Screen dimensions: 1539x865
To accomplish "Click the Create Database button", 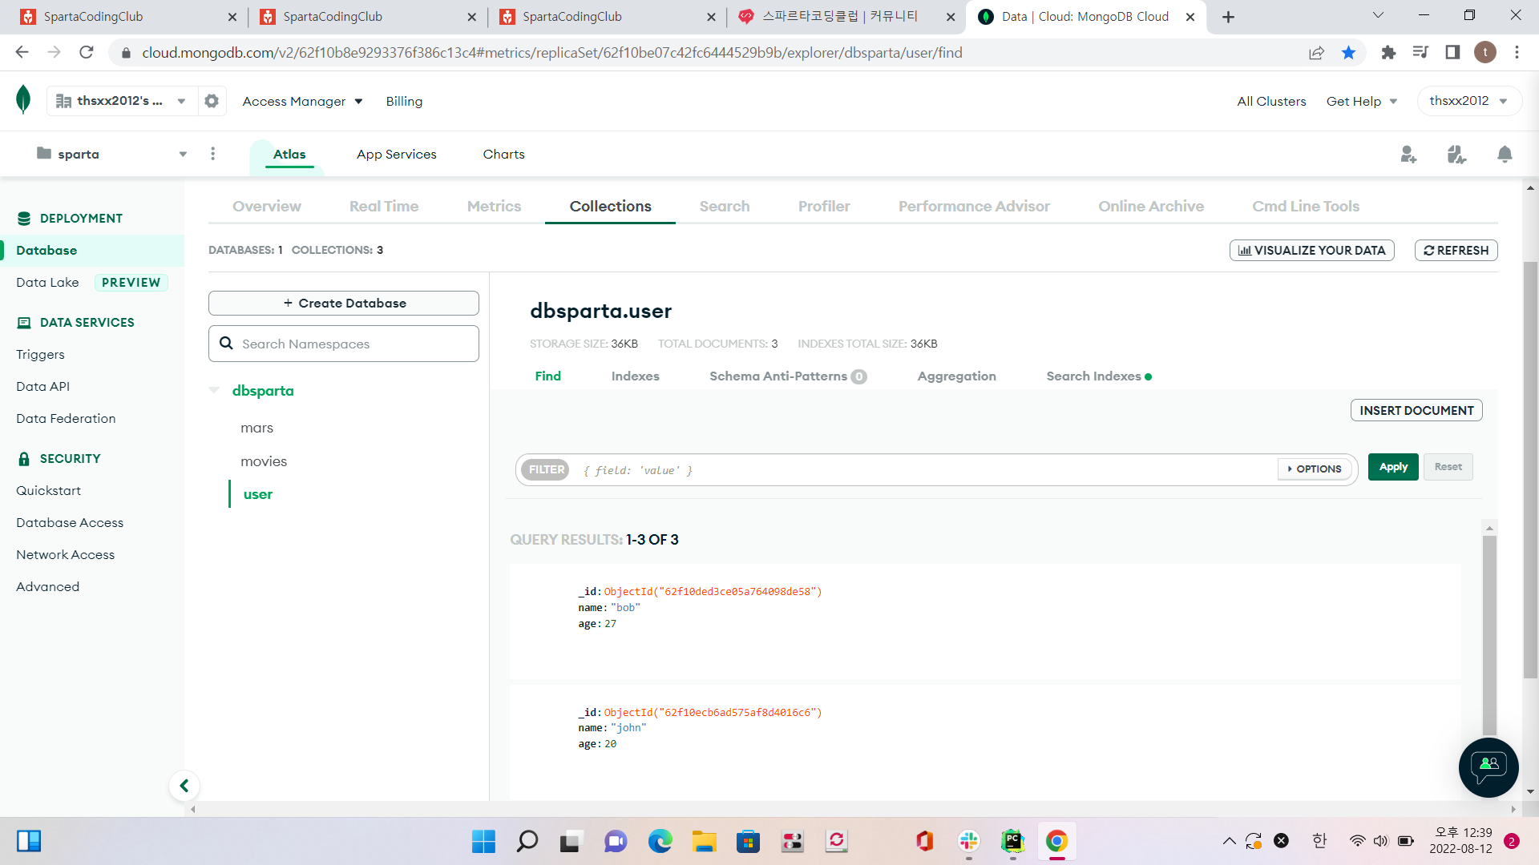I will tap(344, 303).
